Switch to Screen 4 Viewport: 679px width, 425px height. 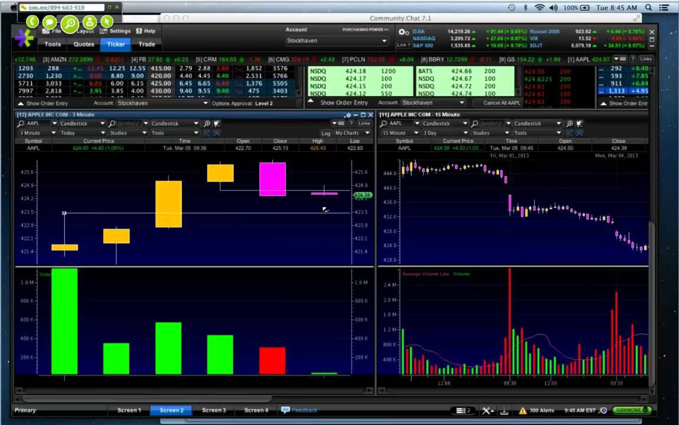[256, 410]
